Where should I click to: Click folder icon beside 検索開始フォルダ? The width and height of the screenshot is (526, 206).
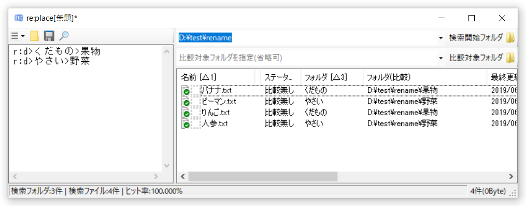[510, 38]
